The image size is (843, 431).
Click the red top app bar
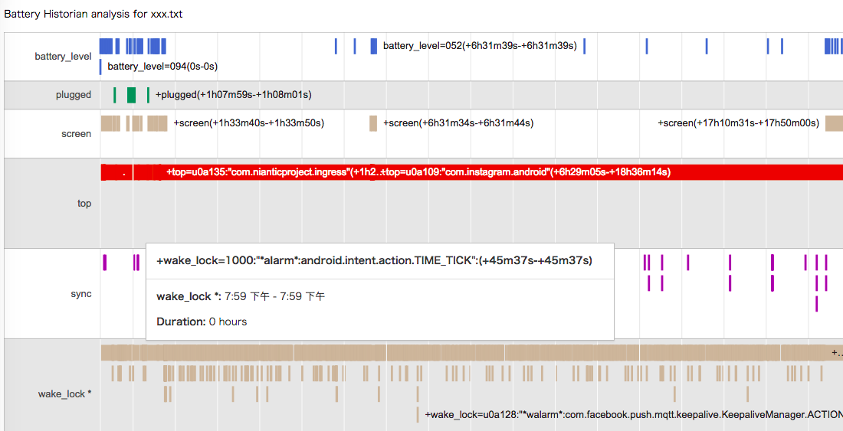(x=472, y=172)
